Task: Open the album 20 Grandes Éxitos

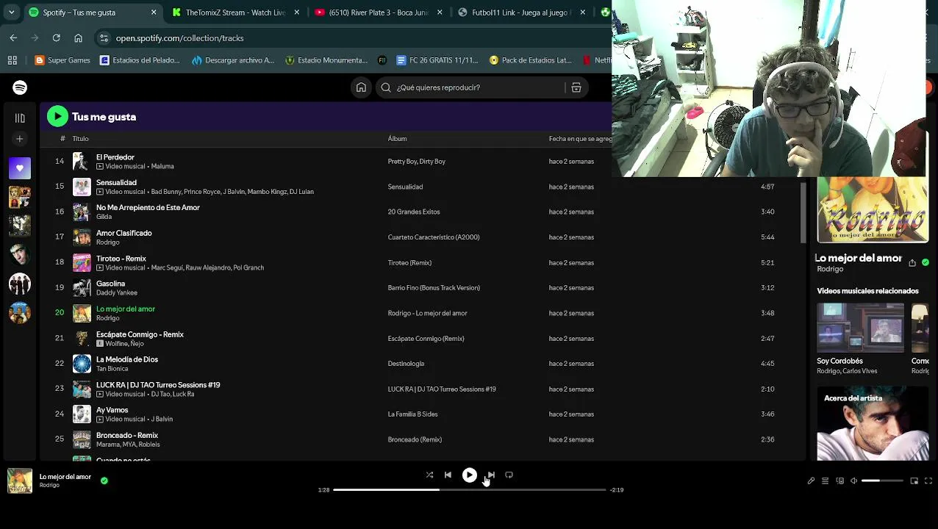Action: 414,212
